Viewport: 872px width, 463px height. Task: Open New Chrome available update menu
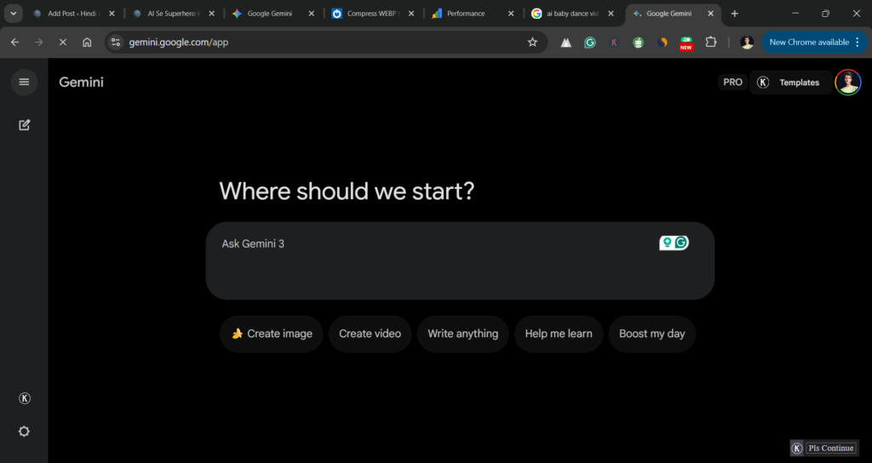[815, 42]
